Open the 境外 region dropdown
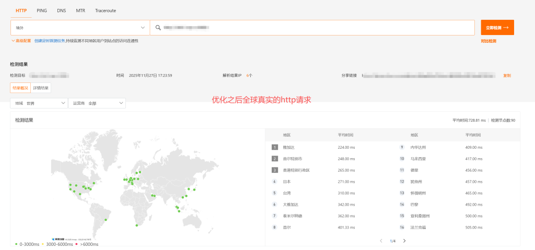 coord(80,28)
